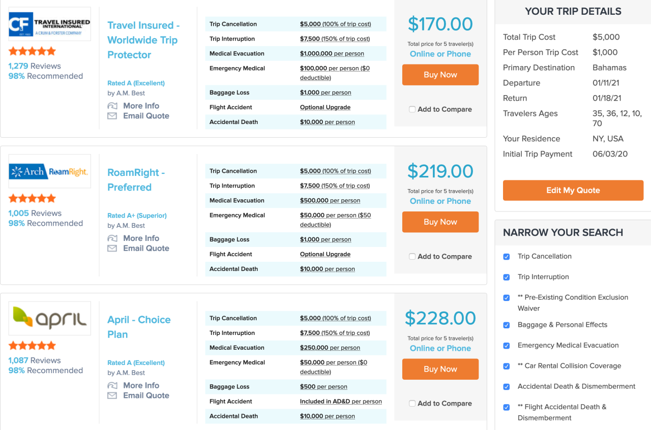The height and width of the screenshot is (430, 651).
Task: Uncheck the Trip Cancellation search filter
Action: pyautogui.click(x=506, y=257)
